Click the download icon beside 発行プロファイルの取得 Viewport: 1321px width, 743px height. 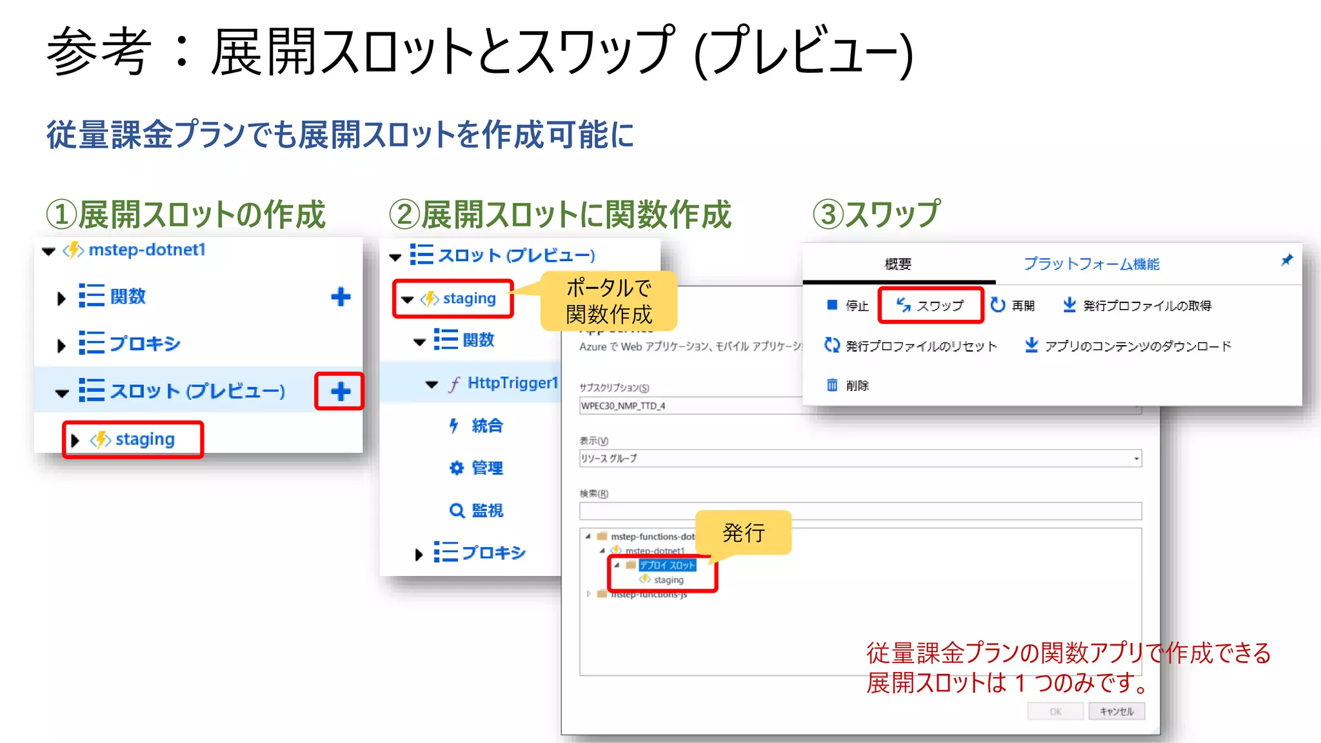[1069, 304]
